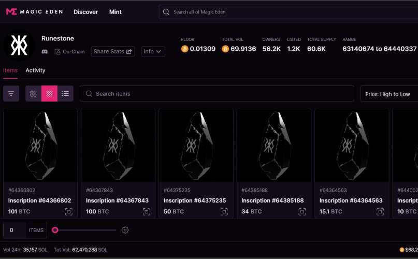
Task: Focus the Search all of Magic Eden field
Action: [x=289, y=12]
